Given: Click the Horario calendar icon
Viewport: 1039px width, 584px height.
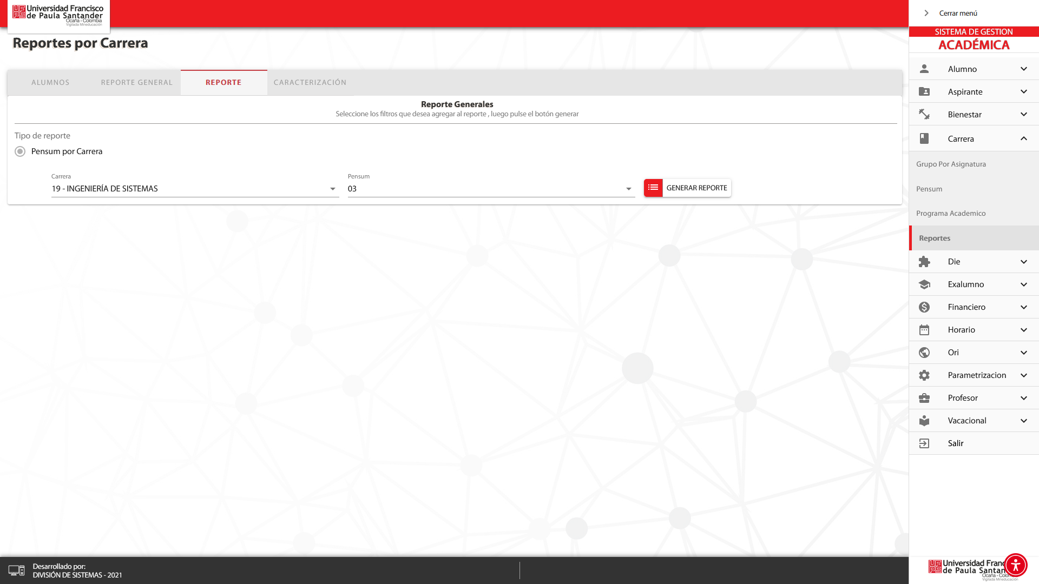Looking at the screenshot, I should click(924, 330).
